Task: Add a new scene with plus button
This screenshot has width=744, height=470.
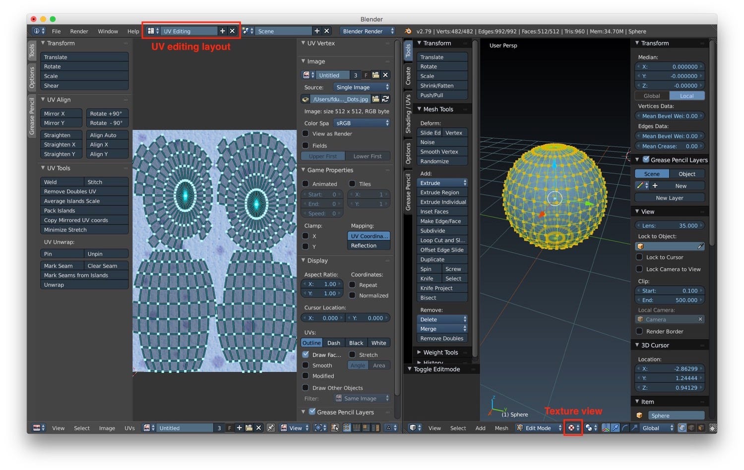Action: pos(317,31)
